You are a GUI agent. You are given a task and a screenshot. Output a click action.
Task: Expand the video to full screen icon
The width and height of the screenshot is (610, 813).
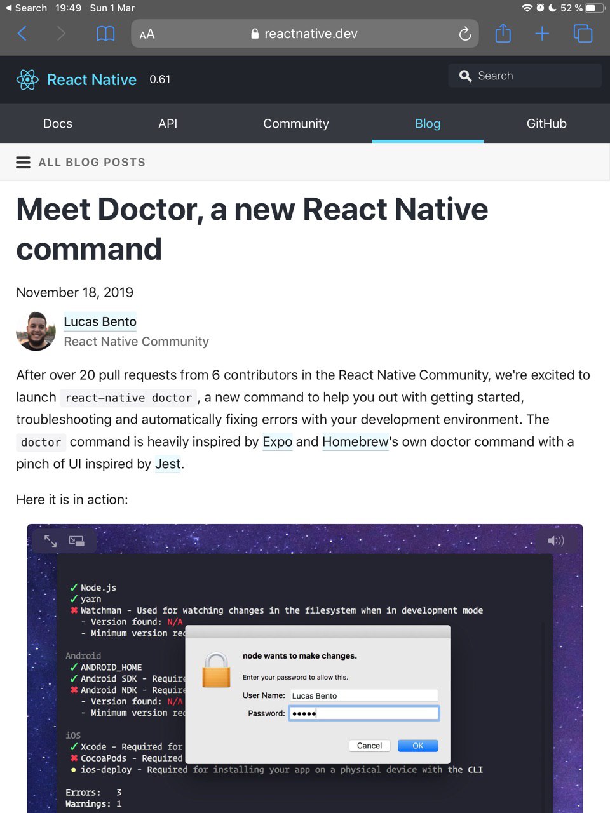[50, 541]
